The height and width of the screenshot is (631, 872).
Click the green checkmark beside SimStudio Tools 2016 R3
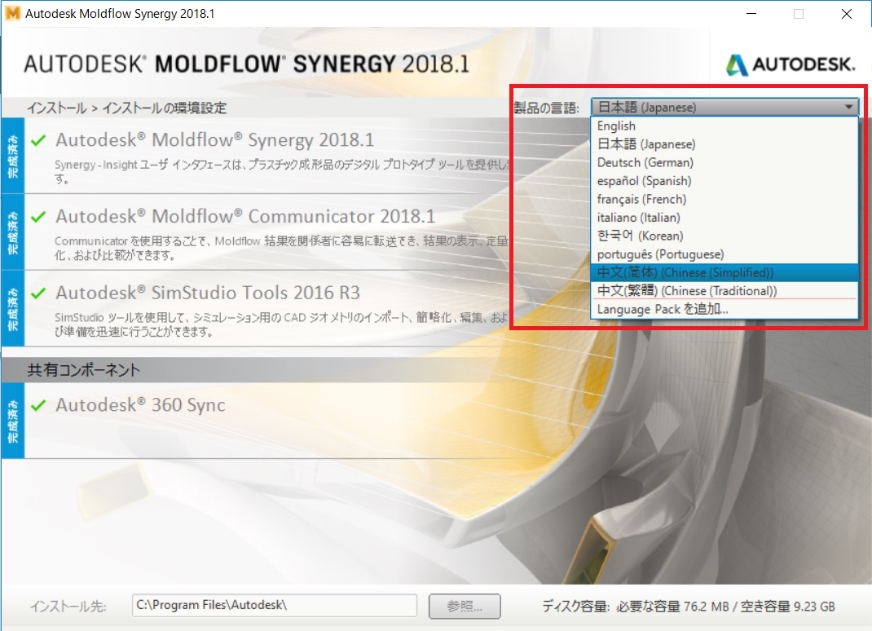point(38,293)
